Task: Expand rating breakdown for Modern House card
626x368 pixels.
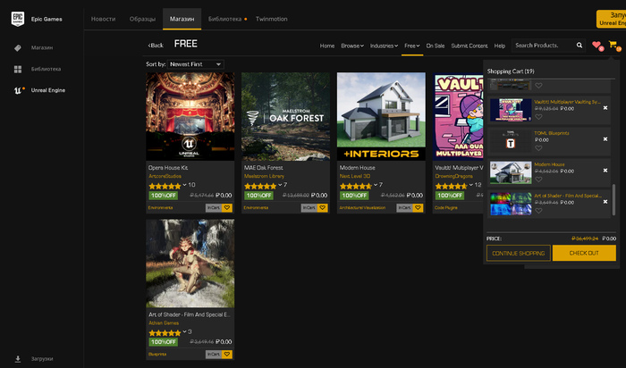Action: click(376, 185)
